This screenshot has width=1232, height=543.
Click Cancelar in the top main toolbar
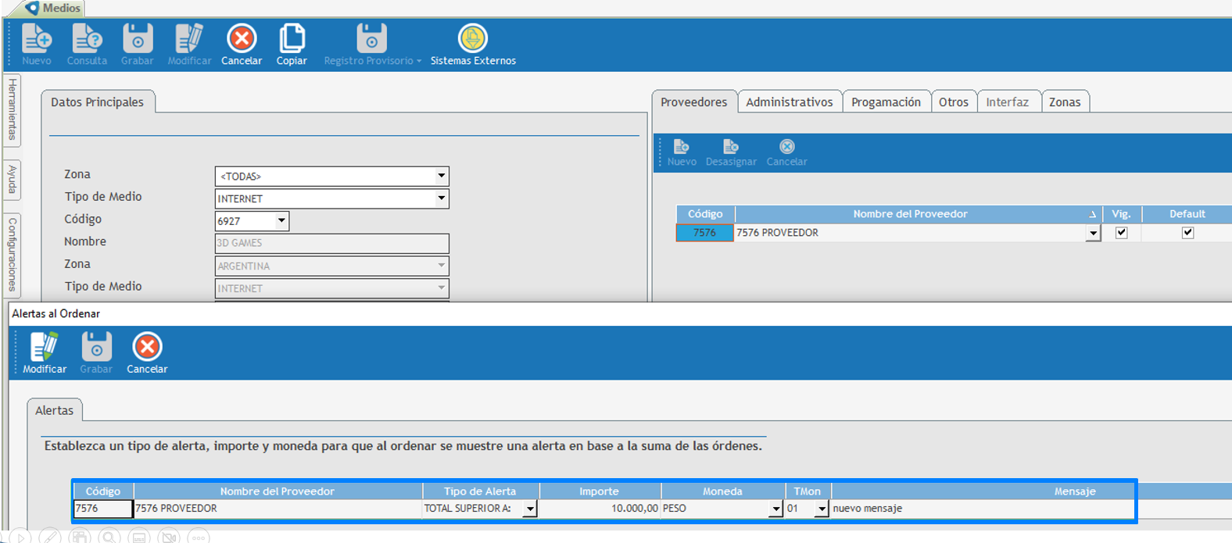[242, 44]
